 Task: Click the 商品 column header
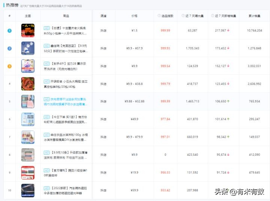click(66, 16)
